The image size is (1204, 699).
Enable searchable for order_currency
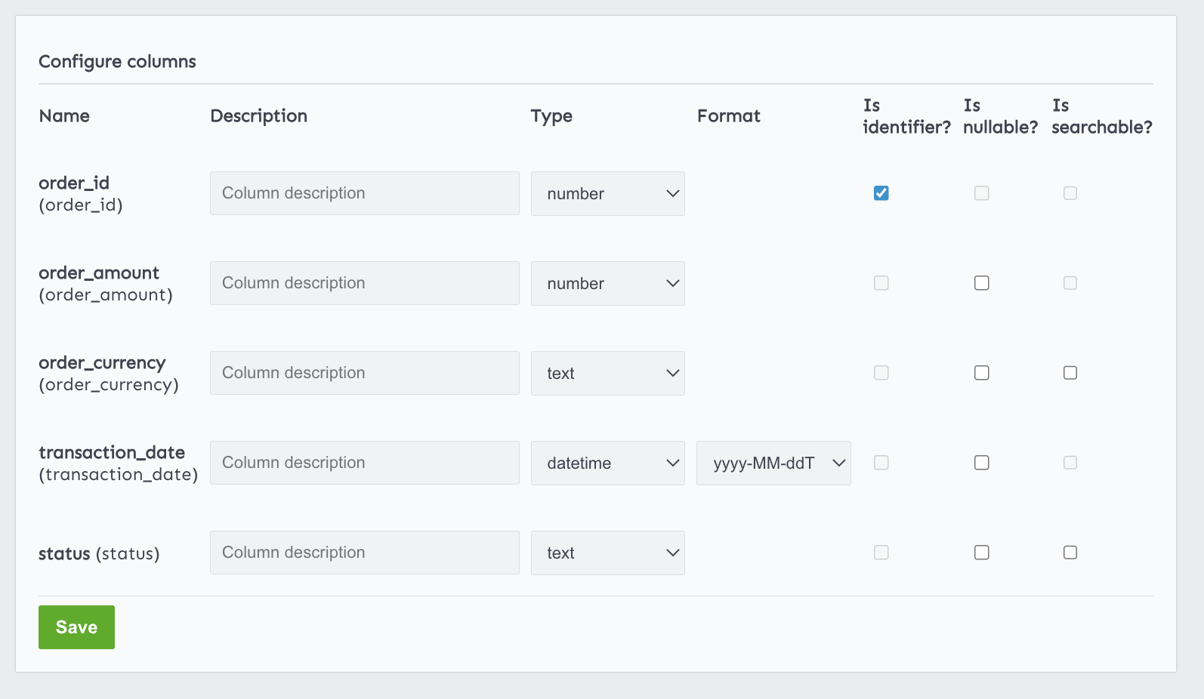click(x=1070, y=373)
